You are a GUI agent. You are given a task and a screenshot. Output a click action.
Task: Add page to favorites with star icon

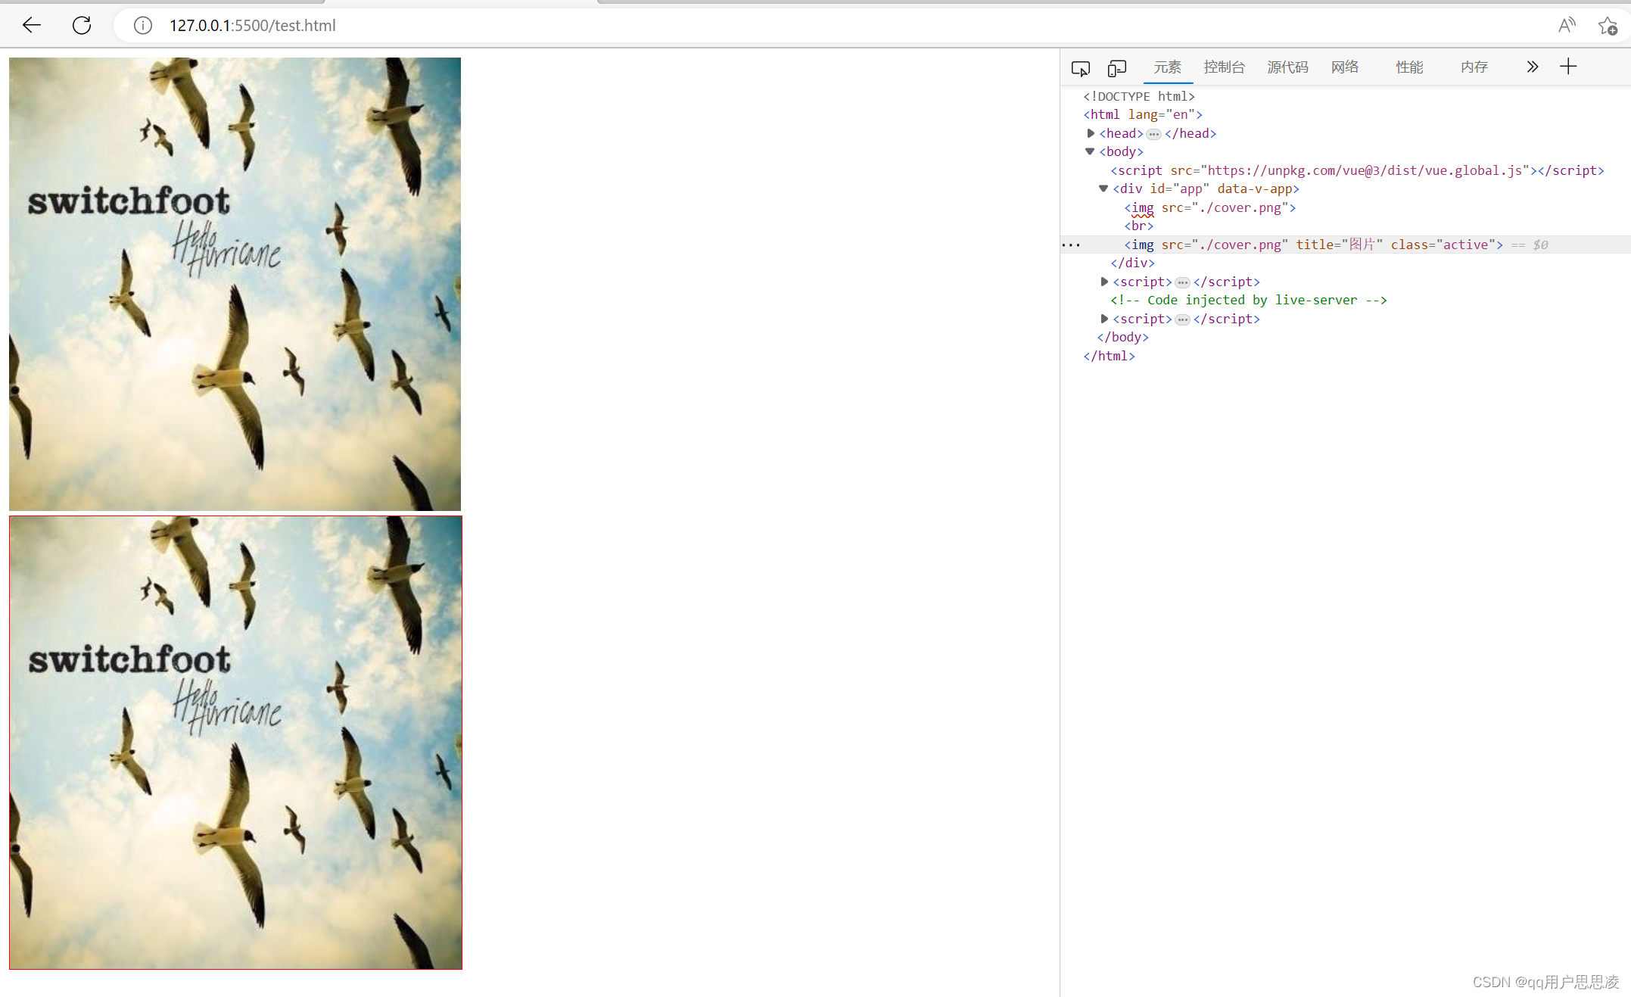pos(1608,26)
